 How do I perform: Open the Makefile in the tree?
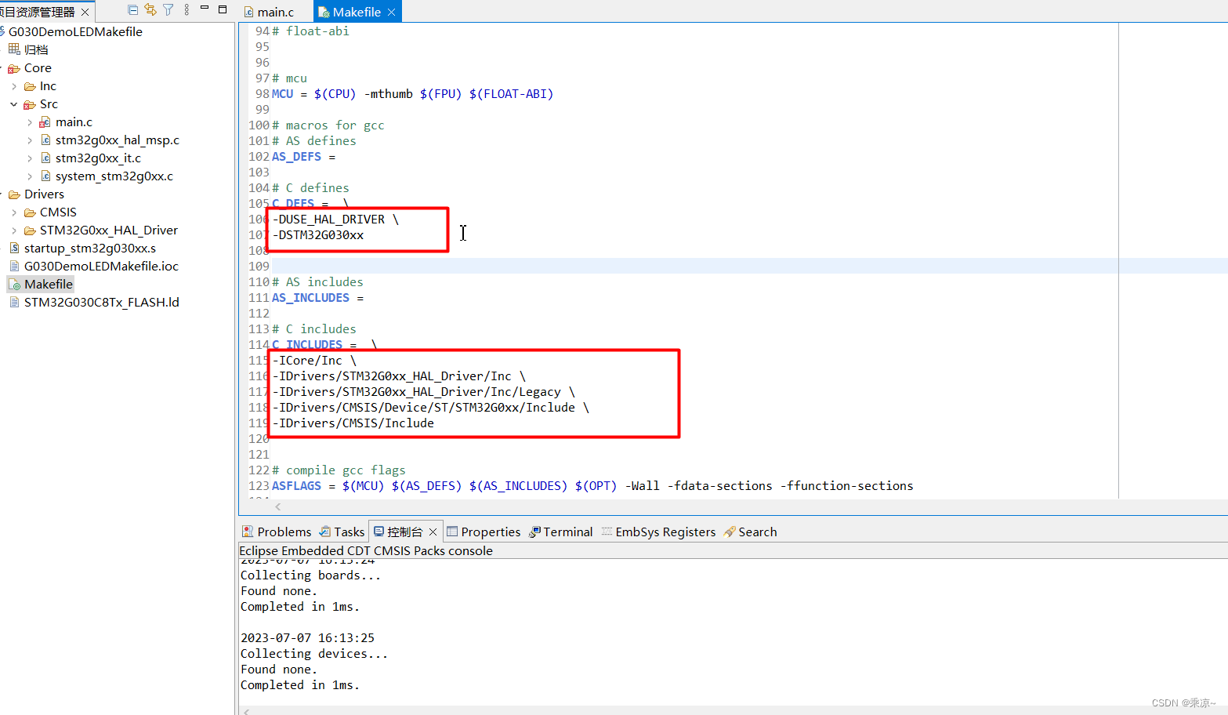pos(49,284)
